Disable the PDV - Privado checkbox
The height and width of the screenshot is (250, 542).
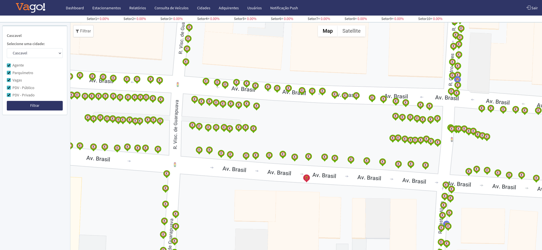click(9, 95)
